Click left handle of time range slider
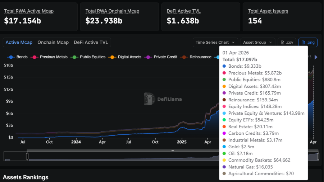Image resolution: width=324 pixels, height=182 pixels. 27,156
